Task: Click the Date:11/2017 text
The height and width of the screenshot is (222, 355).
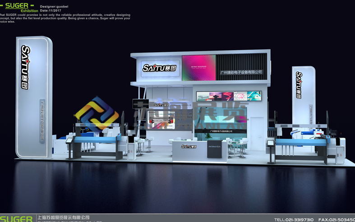Action: pos(50,10)
